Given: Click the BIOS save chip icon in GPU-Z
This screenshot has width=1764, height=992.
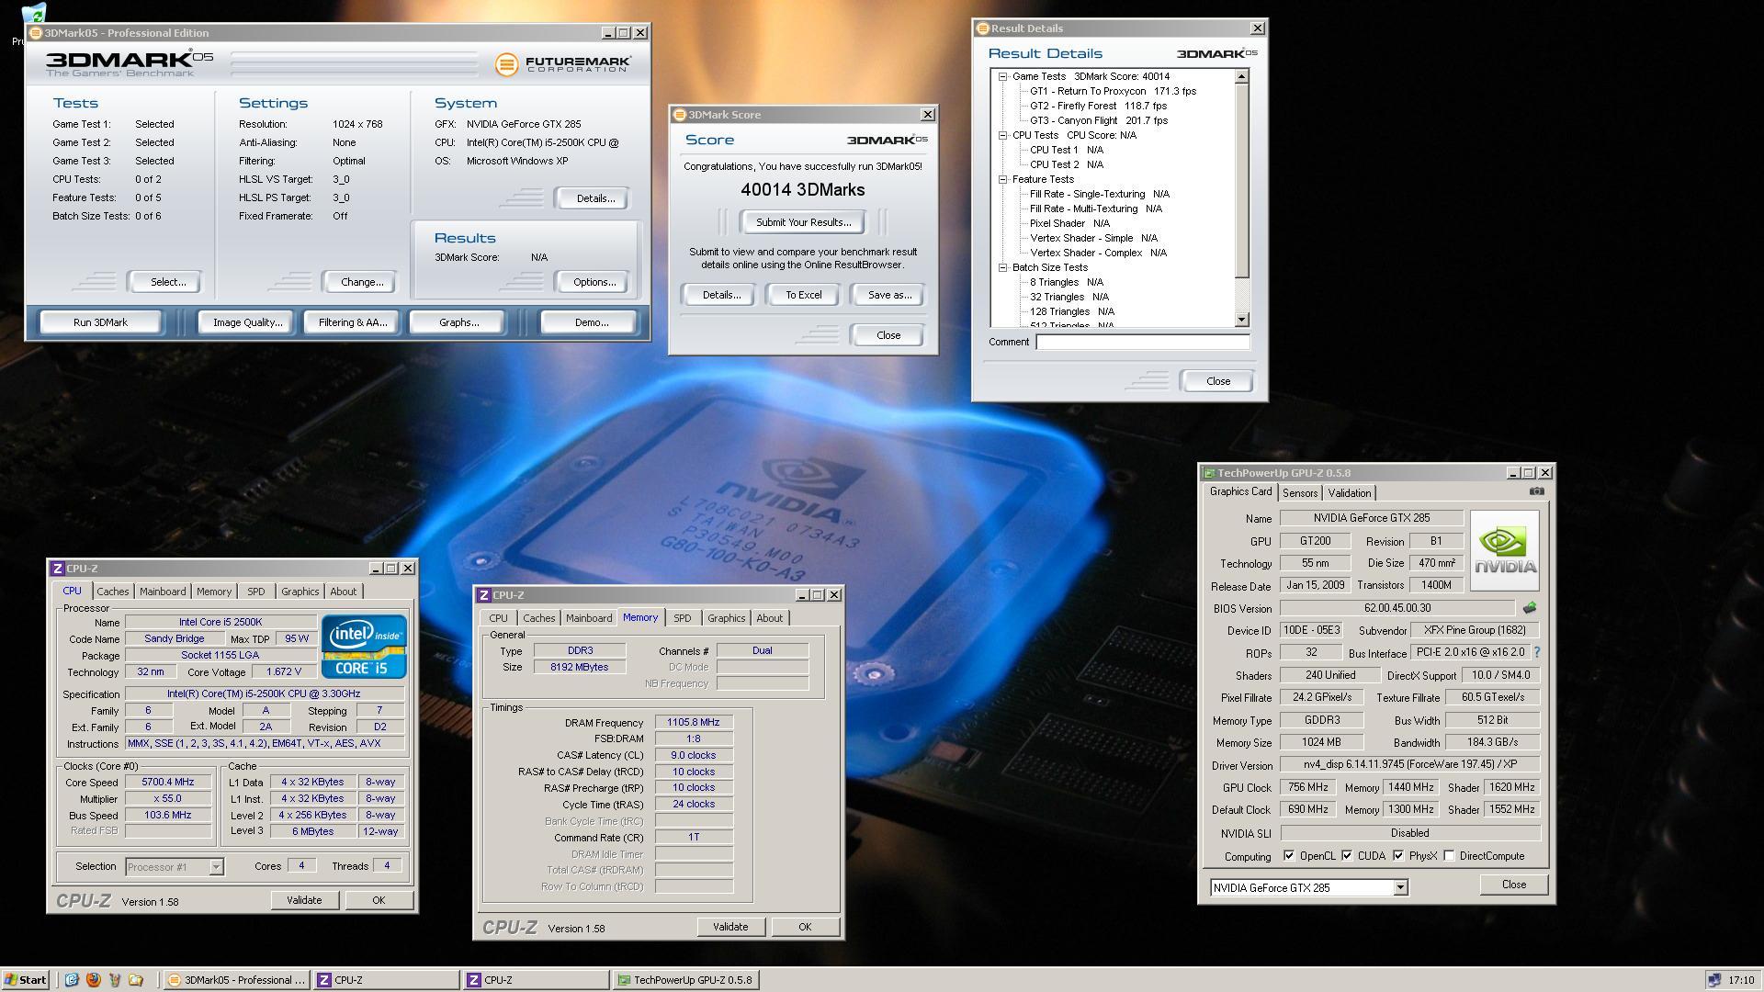Looking at the screenshot, I should click(1529, 608).
